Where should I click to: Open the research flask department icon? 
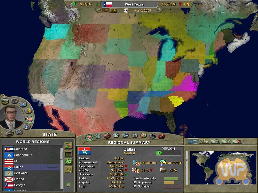click(23, 104)
